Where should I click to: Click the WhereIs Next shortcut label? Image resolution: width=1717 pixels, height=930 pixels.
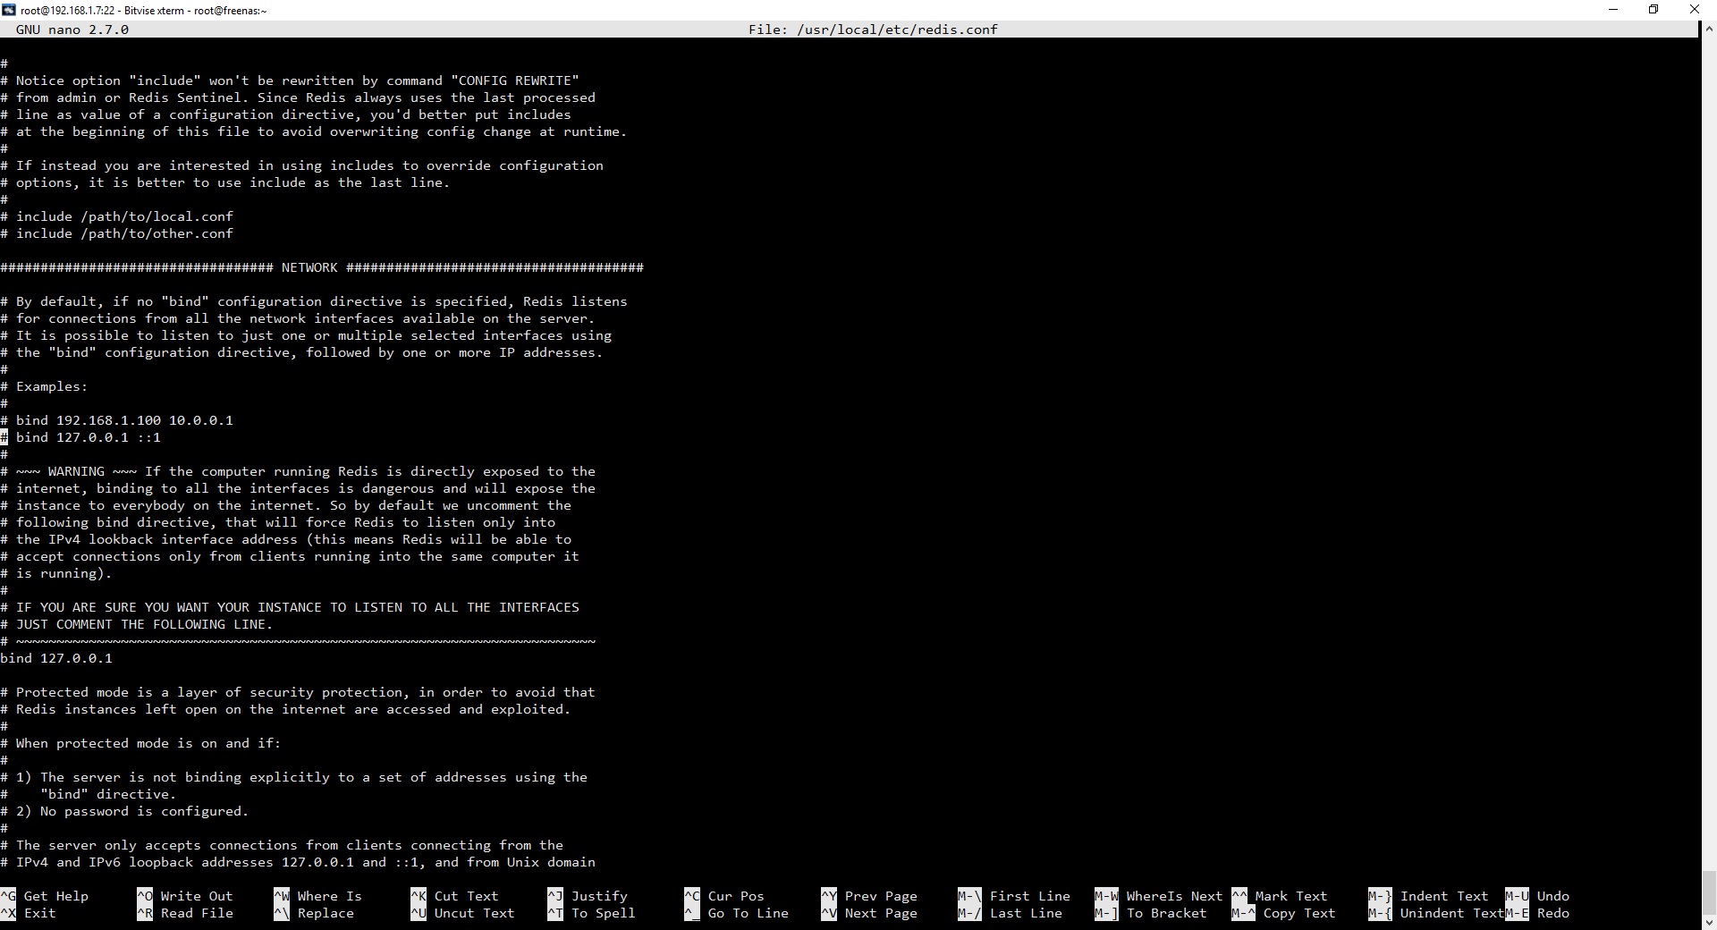1174,896
